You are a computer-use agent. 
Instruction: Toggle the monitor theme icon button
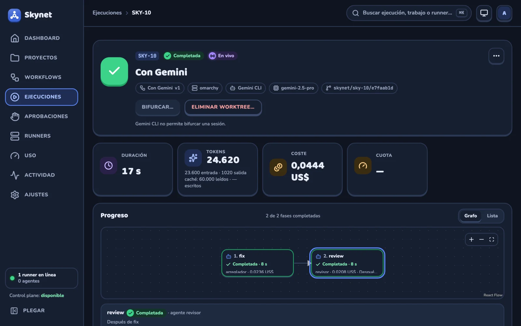pyautogui.click(x=484, y=13)
